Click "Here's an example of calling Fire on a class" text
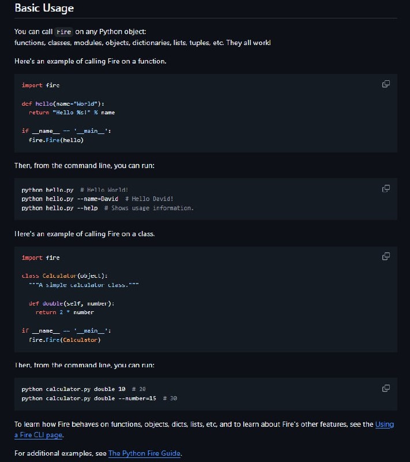The height and width of the screenshot is (462, 410). point(84,234)
